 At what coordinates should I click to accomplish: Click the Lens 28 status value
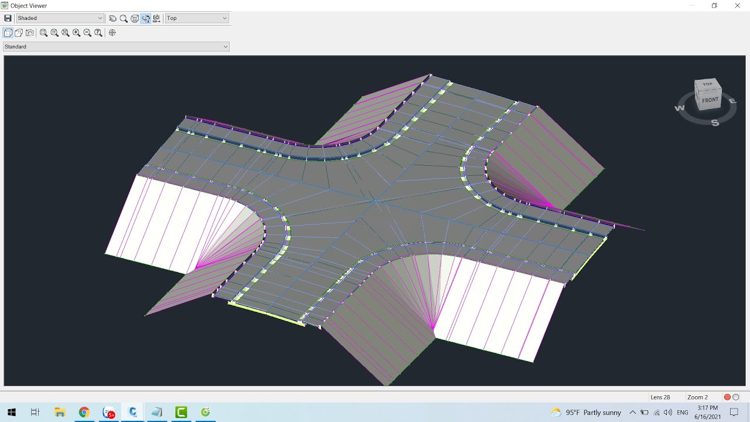(x=660, y=397)
